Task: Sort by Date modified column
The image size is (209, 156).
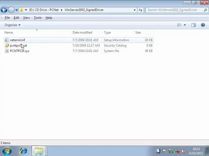Action: (x=87, y=32)
